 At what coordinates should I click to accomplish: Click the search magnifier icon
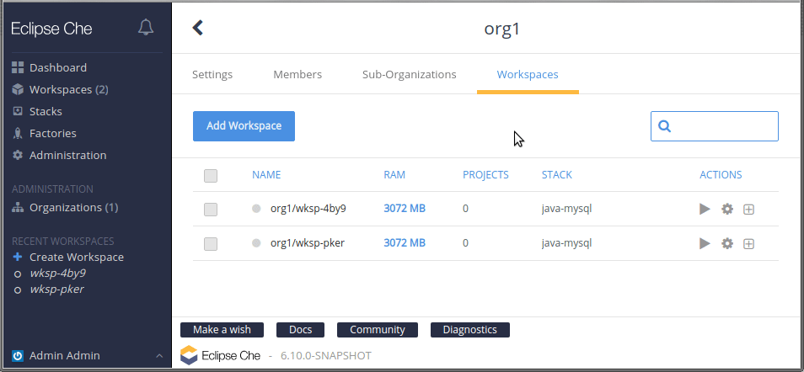(x=665, y=126)
